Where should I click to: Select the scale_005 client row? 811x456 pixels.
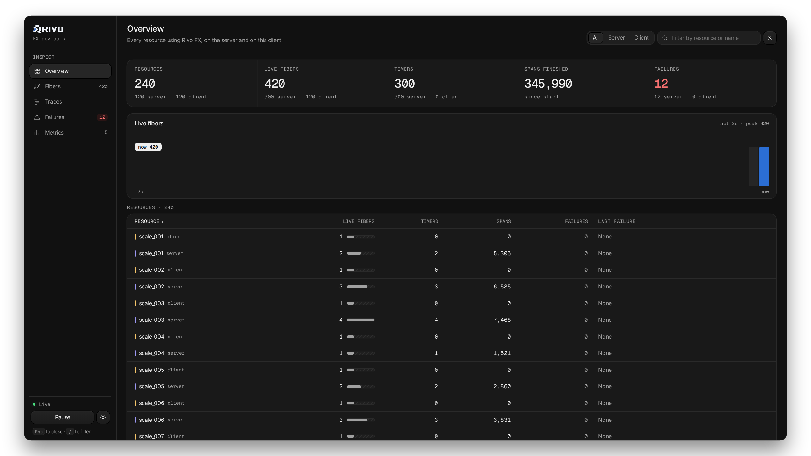pos(452,370)
